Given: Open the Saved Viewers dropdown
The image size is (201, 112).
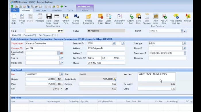Looking at the screenshot, I should tap(76, 19).
